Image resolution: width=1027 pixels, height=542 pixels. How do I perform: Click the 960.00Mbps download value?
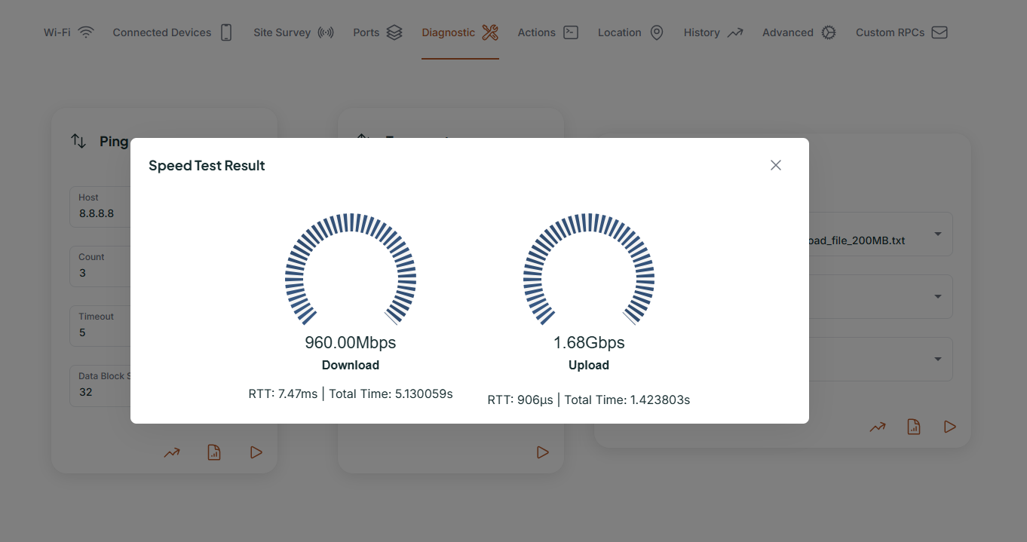[351, 343]
